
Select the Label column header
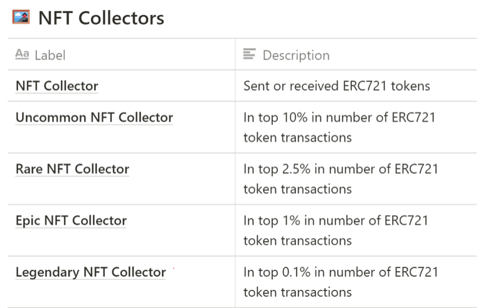[x=122, y=54]
